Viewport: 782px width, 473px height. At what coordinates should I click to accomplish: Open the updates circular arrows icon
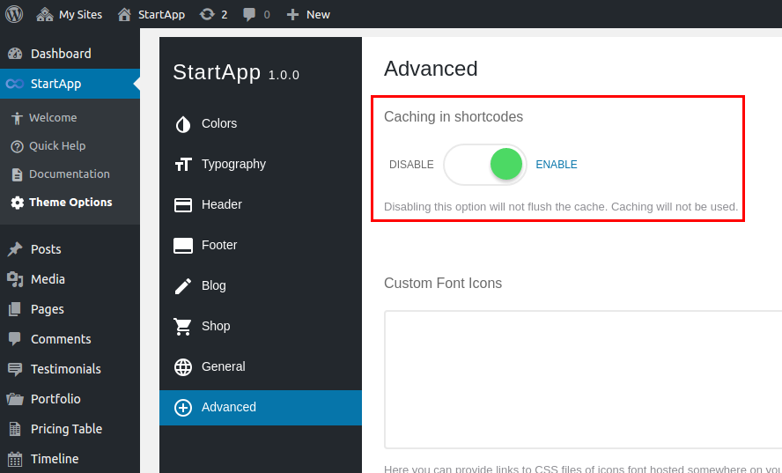[206, 14]
